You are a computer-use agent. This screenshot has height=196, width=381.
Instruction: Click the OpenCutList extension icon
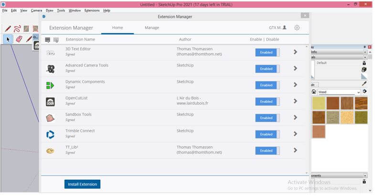coord(50,102)
